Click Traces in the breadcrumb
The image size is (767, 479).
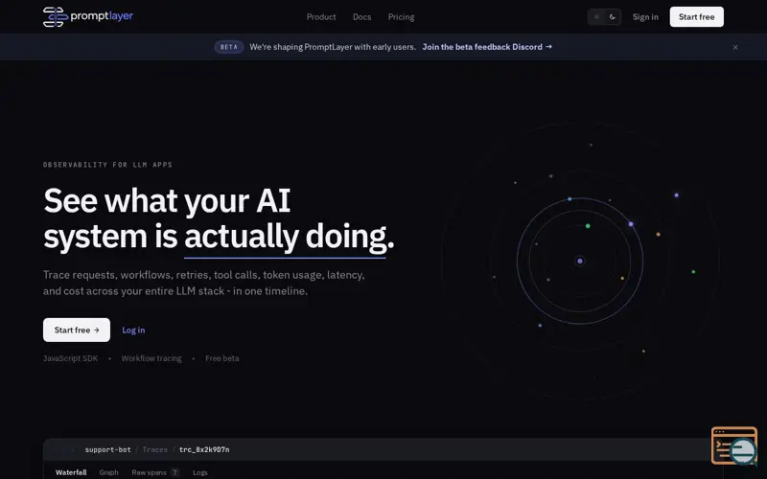click(154, 449)
